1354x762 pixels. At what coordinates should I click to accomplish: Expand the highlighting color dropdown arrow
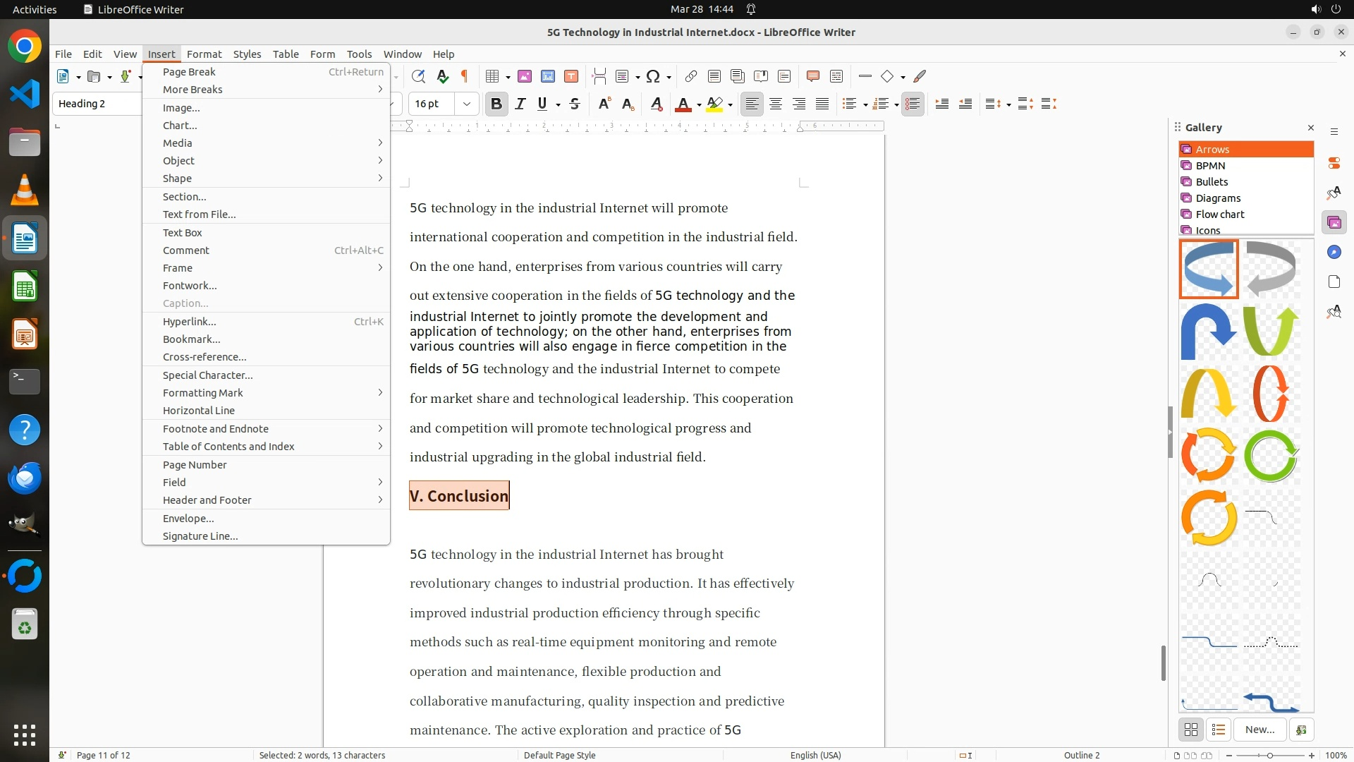(x=730, y=104)
